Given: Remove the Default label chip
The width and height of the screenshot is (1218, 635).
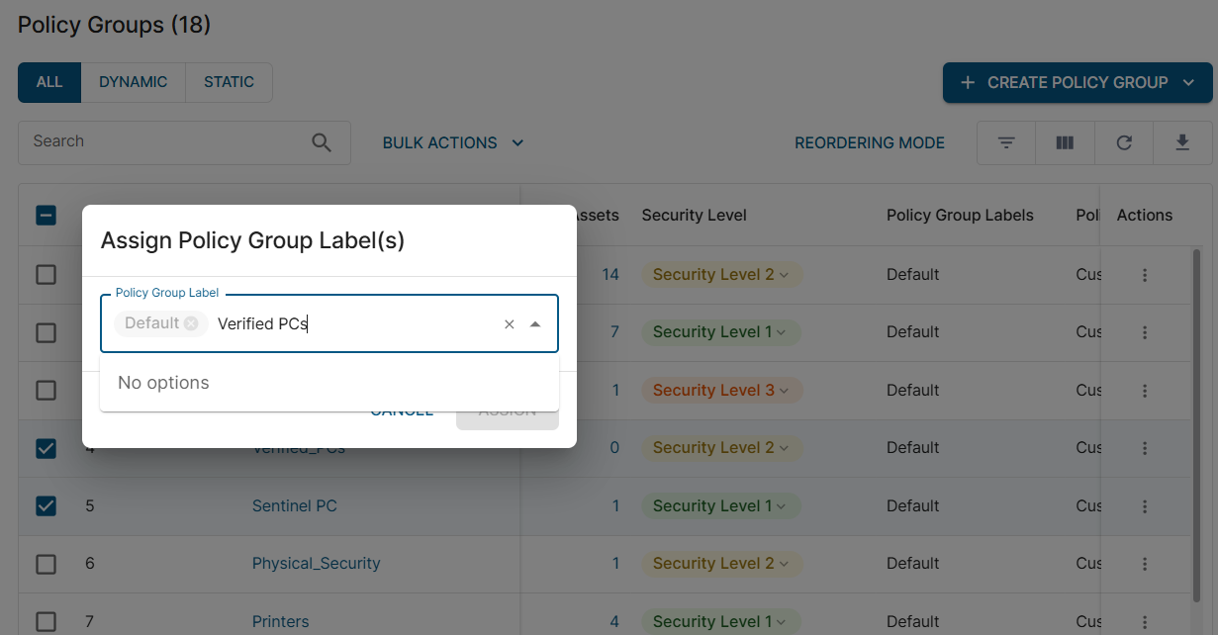Looking at the screenshot, I should click(191, 323).
